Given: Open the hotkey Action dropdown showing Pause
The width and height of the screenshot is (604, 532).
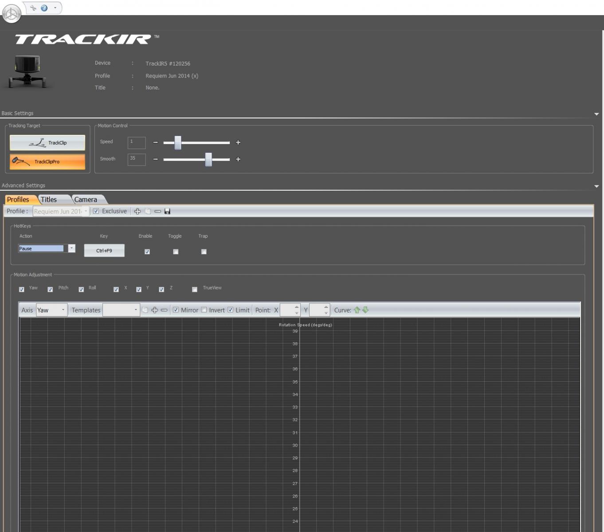Looking at the screenshot, I should point(47,249).
